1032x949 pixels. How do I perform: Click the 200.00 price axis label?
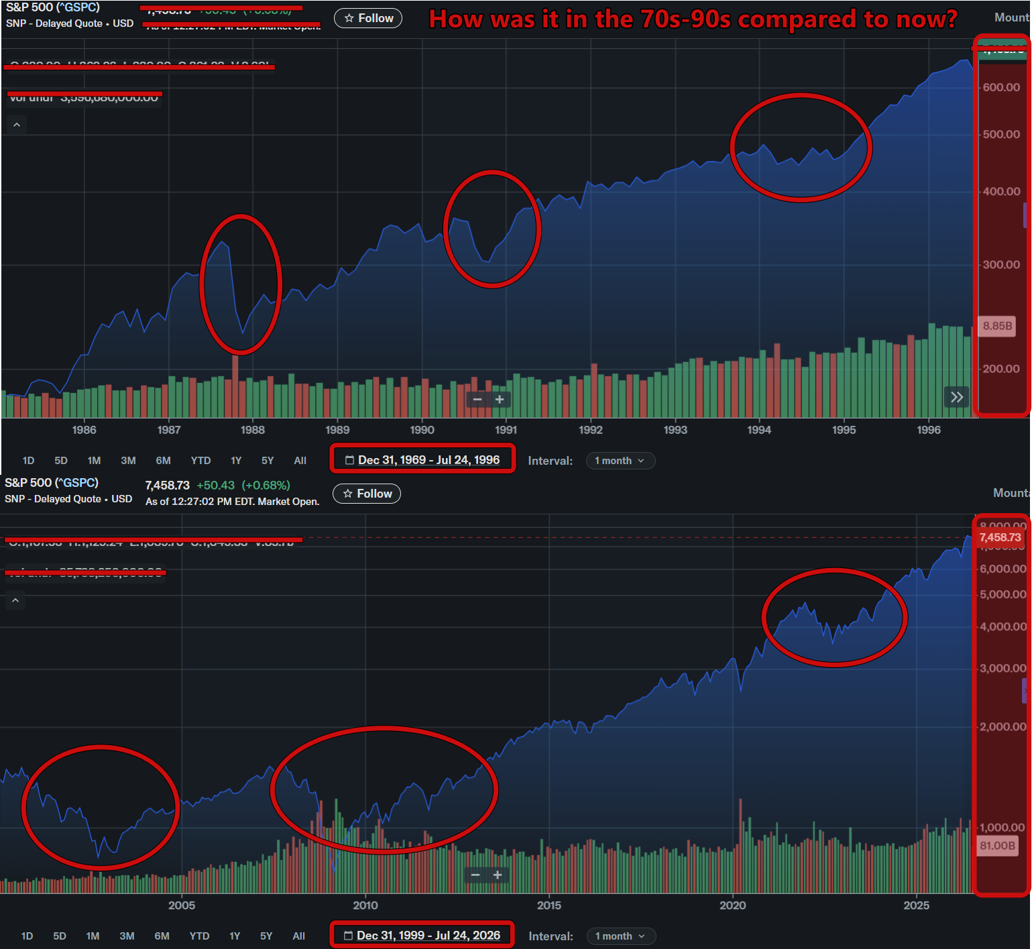tap(1001, 369)
